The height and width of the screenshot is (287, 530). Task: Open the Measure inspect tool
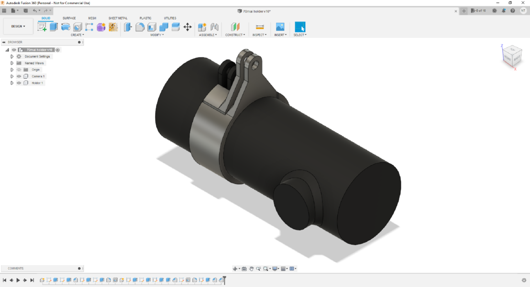tap(260, 27)
